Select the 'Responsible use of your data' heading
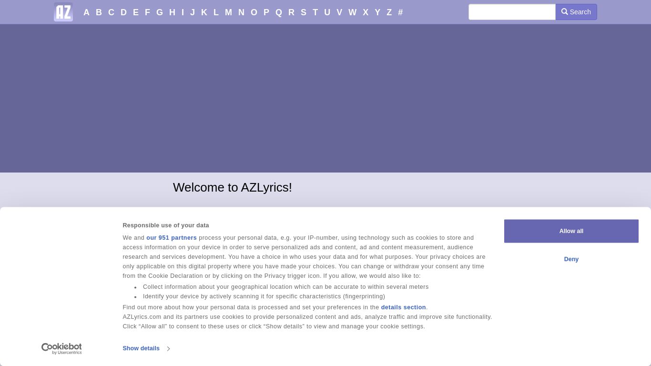 (x=166, y=225)
